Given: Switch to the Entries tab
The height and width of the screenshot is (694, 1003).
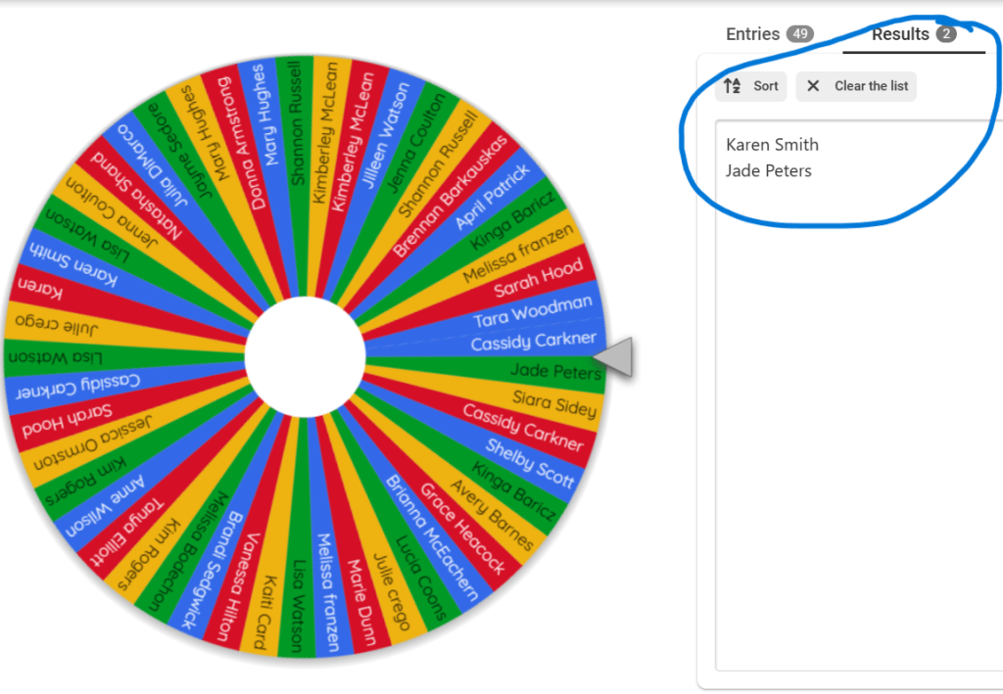Looking at the screenshot, I should [752, 34].
